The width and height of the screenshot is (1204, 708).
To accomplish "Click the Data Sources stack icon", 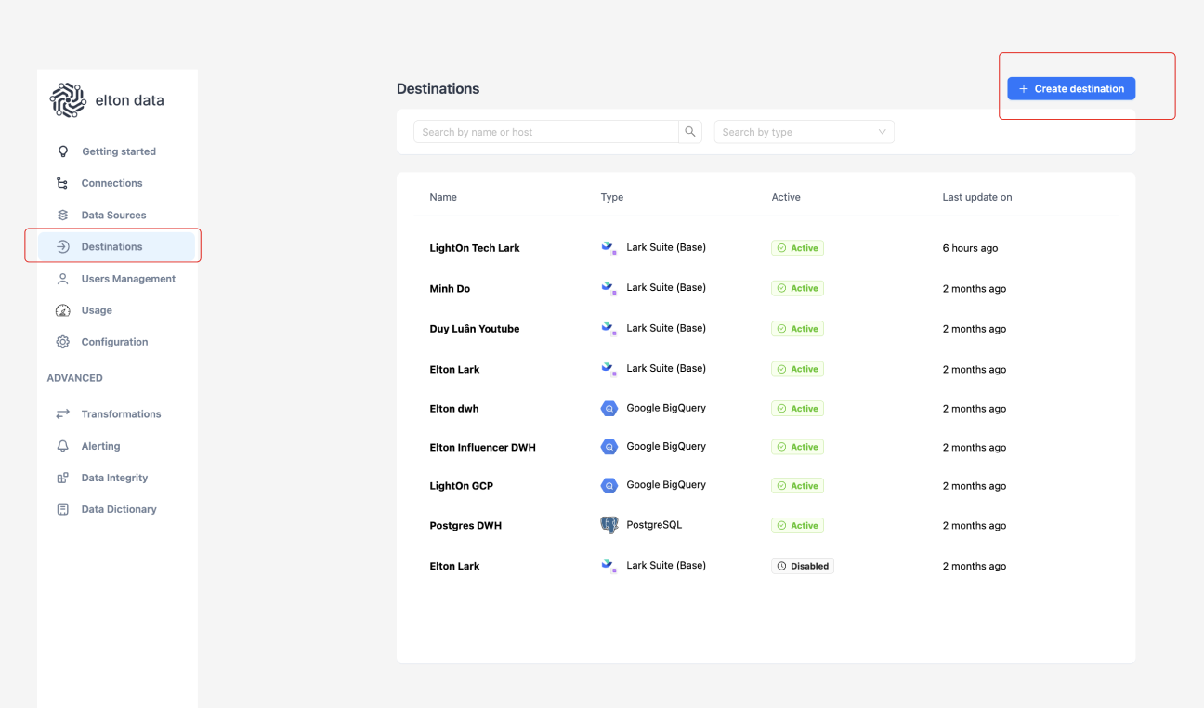I will point(62,215).
